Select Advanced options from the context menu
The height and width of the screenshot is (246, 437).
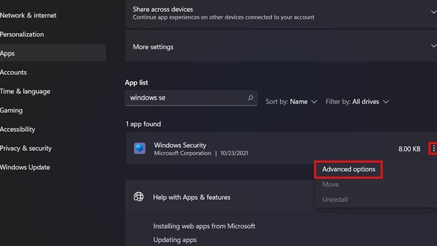348,169
